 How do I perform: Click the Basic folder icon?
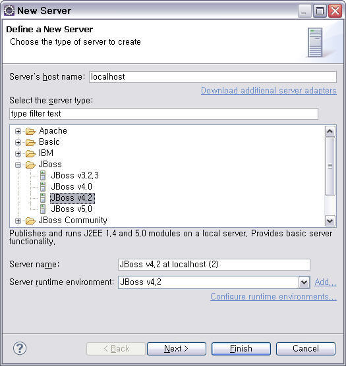click(x=30, y=142)
